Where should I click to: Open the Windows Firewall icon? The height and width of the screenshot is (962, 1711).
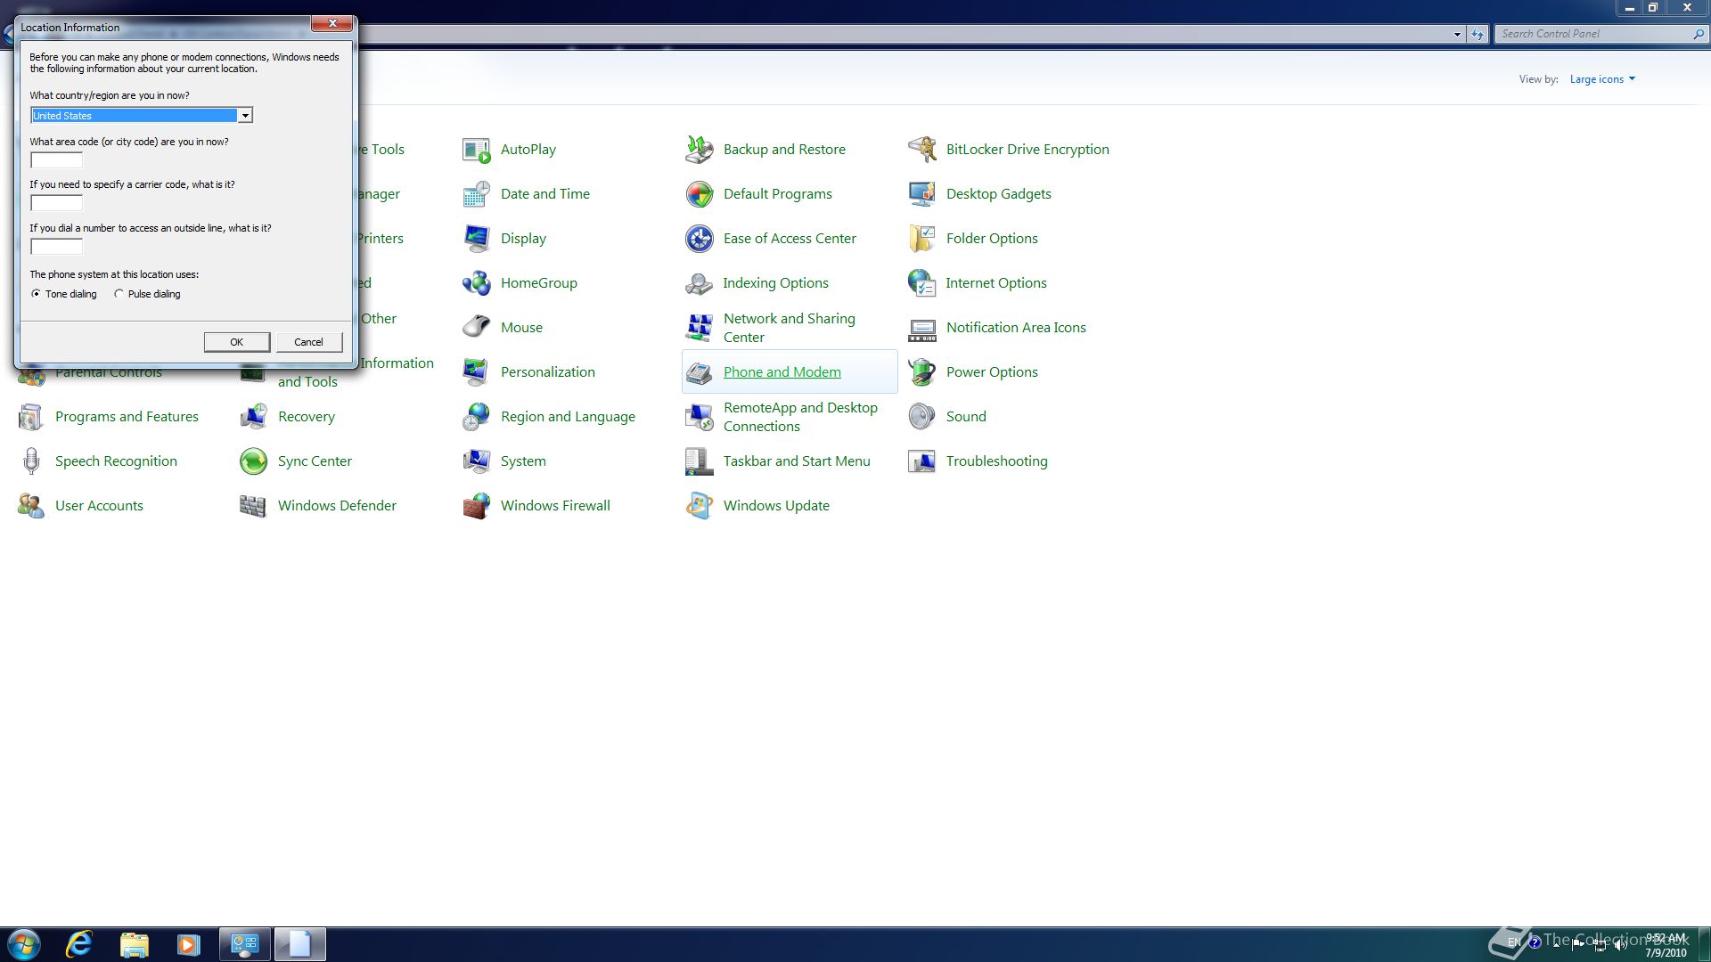[x=476, y=506]
